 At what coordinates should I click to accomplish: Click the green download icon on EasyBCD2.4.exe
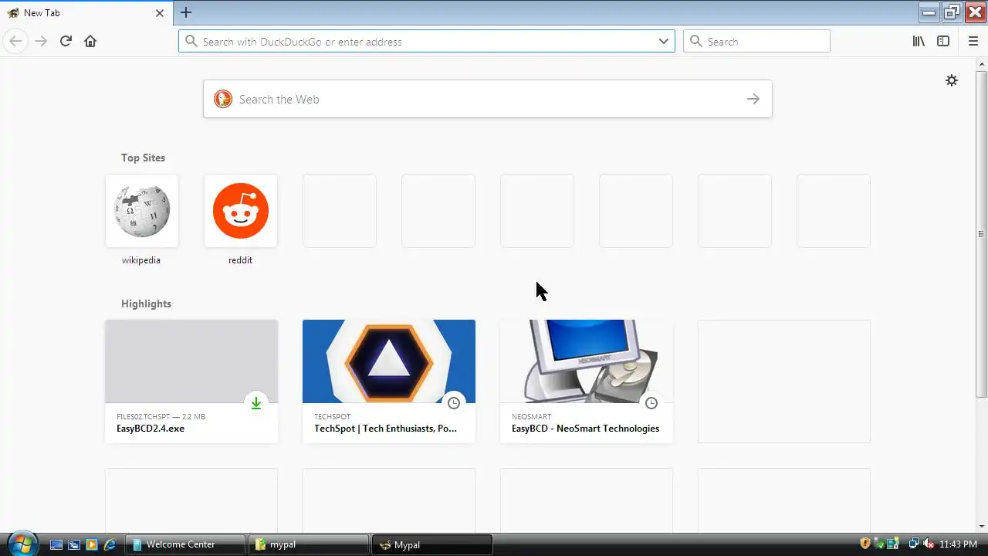256,402
